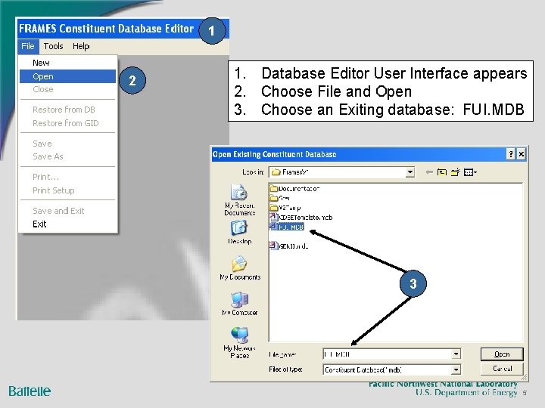Select Open in the File menu
This screenshot has width=545, height=408.
(67, 76)
